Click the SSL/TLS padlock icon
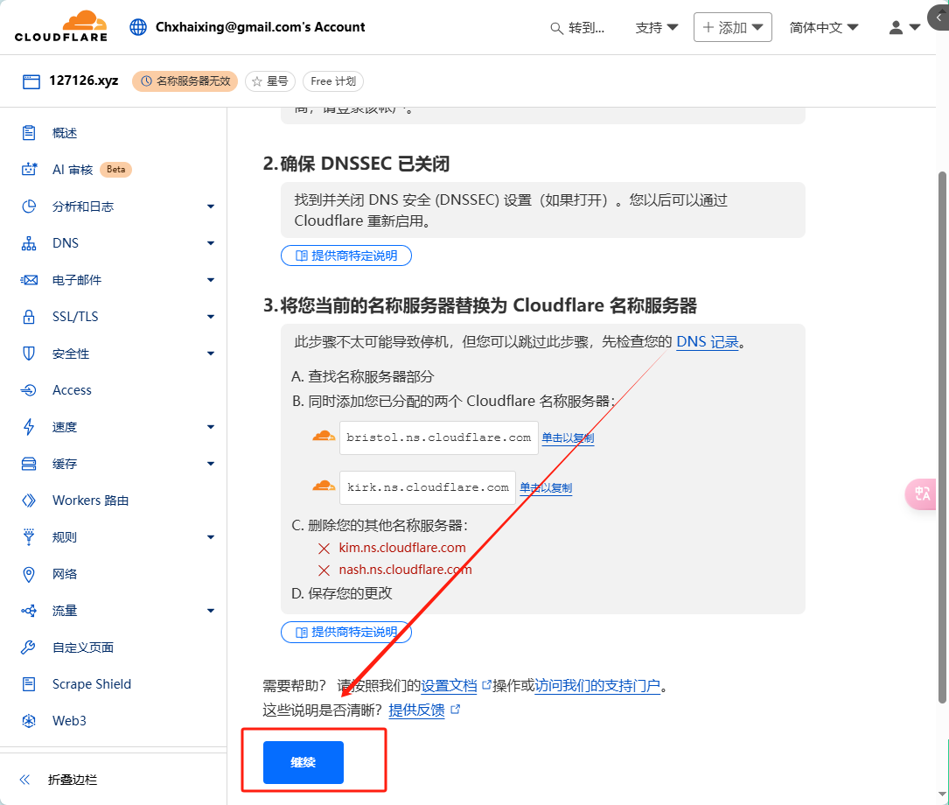This screenshot has height=805, width=949. [x=29, y=317]
